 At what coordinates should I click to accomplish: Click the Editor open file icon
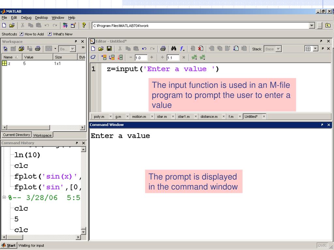(x=101, y=49)
